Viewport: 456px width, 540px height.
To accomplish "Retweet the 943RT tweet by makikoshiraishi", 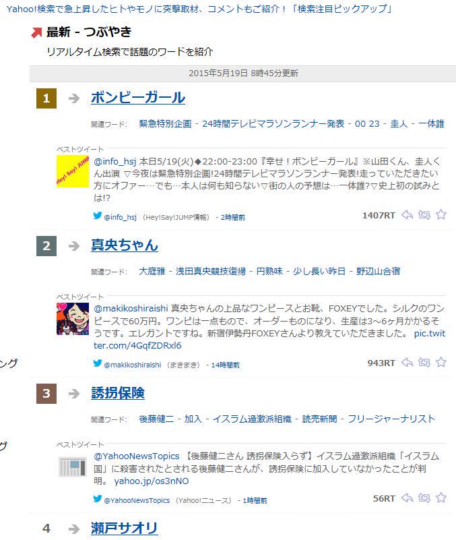I will point(424,362).
